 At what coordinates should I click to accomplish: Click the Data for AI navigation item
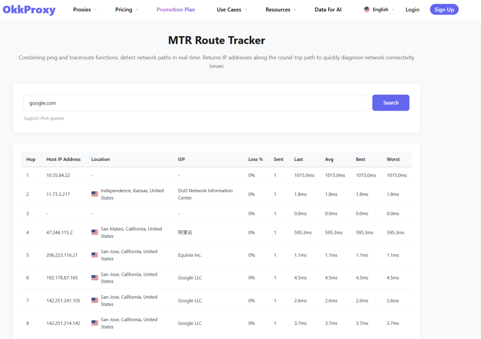(x=328, y=9)
